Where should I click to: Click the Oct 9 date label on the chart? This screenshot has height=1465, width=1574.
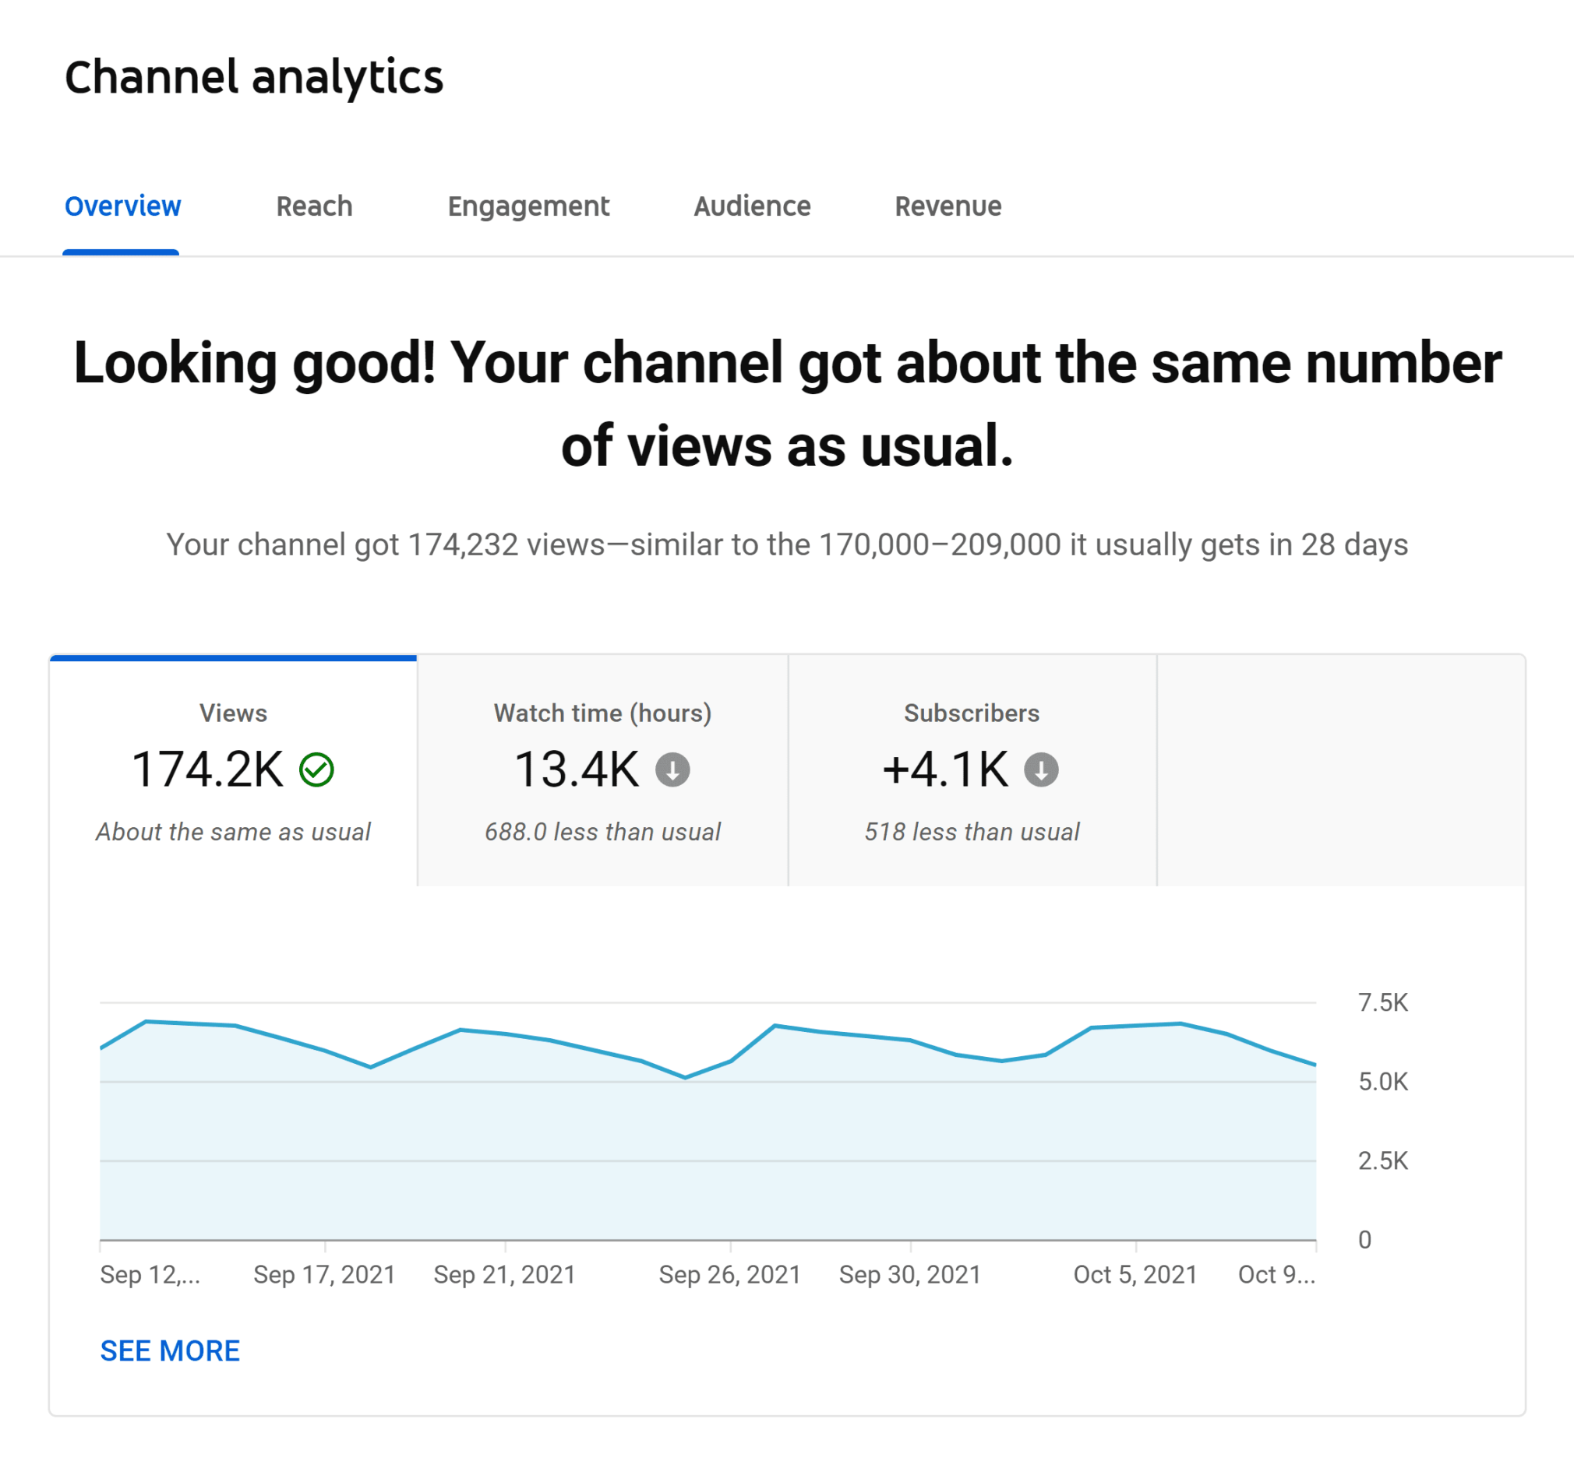(x=1276, y=1273)
